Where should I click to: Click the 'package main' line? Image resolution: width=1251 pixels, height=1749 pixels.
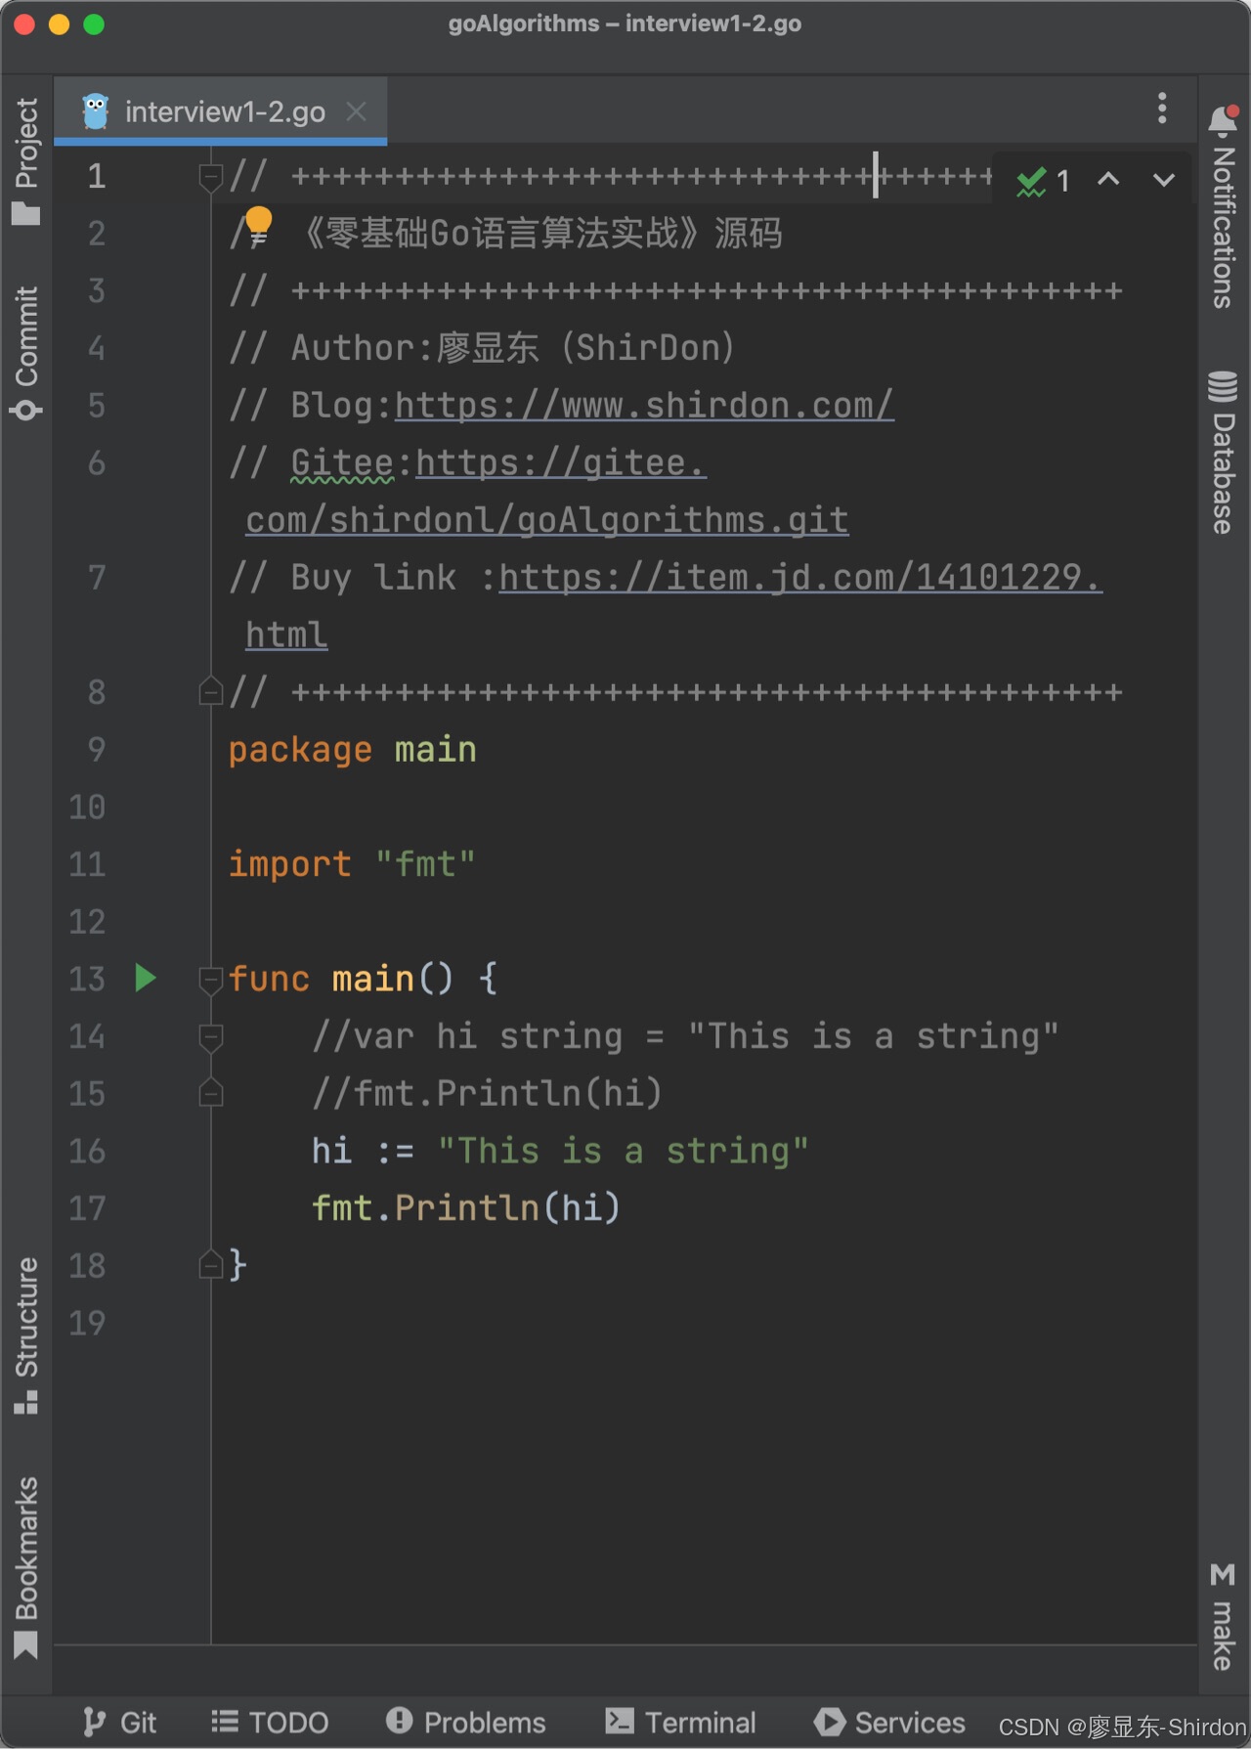352,750
